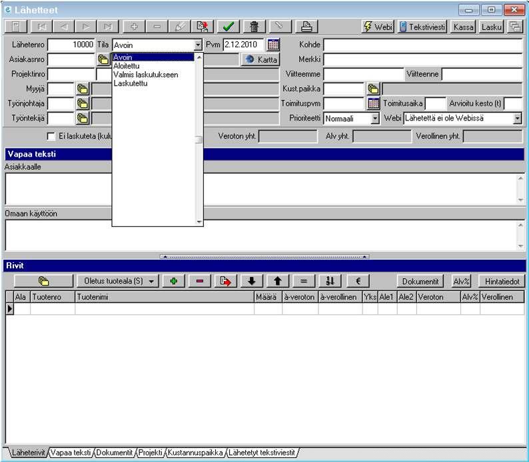Screen dimensions: 529x462
Task: Move row up with black up arrow
Action: [x=278, y=281]
